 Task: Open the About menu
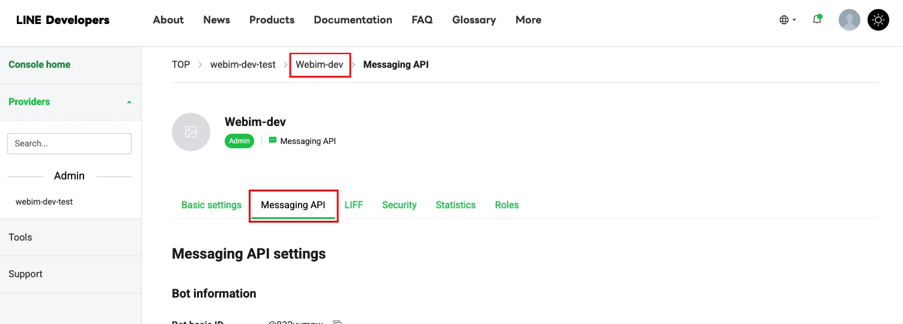click(168, 20)
